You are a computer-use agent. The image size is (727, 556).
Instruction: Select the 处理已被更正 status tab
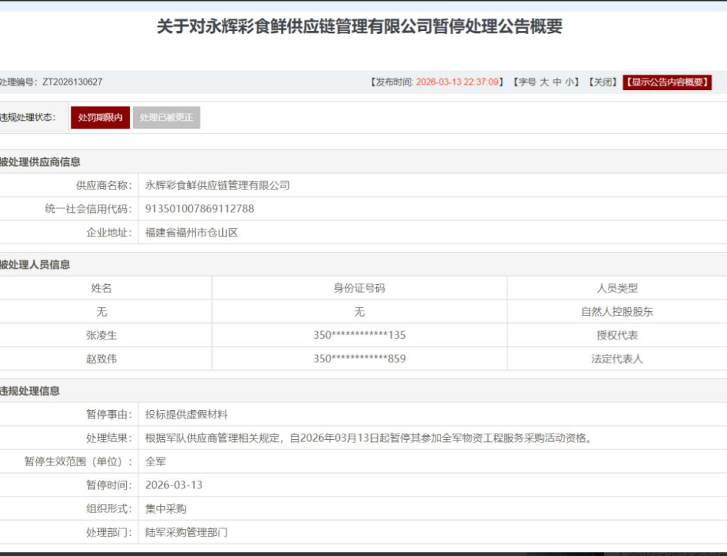pos(166,118)
